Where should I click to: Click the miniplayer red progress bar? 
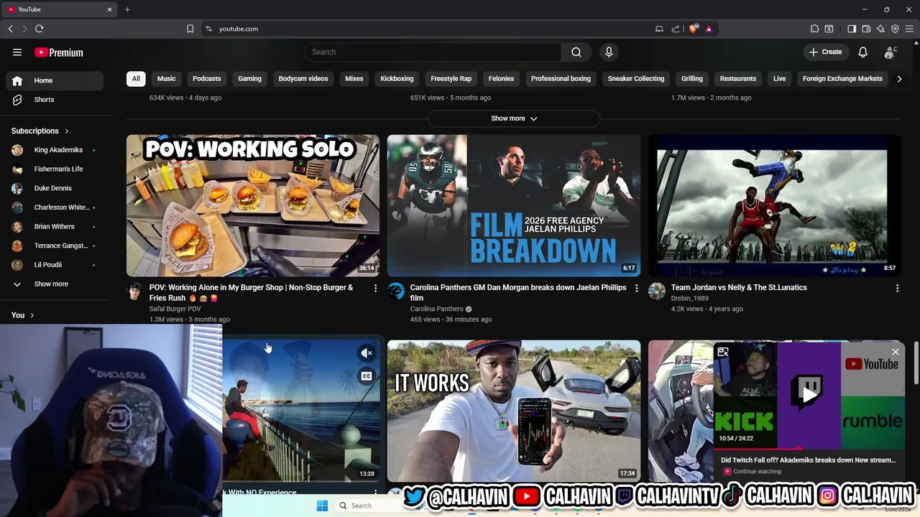click(x=758, y=448)
